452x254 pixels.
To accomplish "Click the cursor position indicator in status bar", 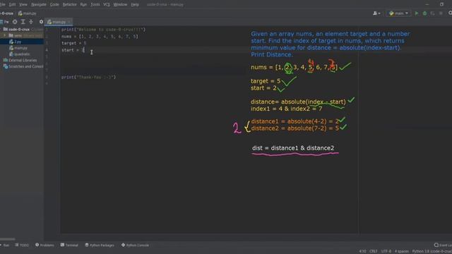I will (x=362, y=251).
